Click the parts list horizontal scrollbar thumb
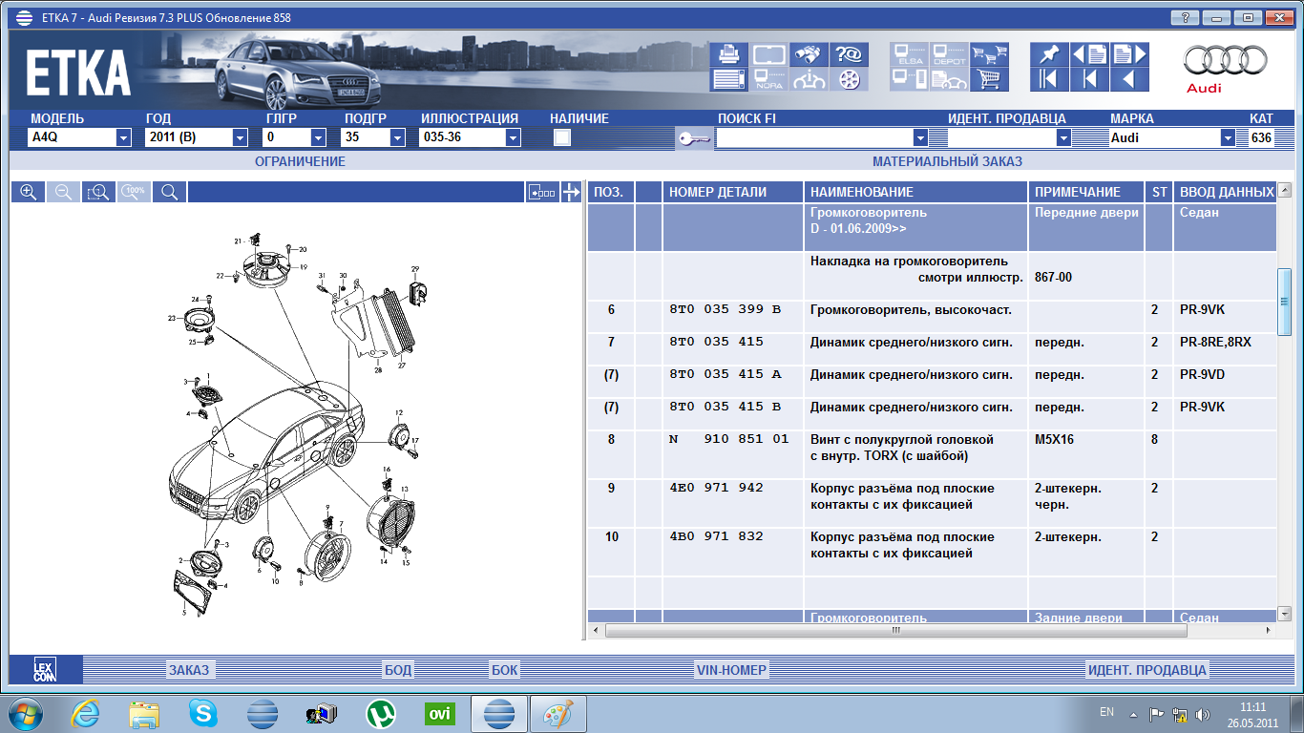 pyautogui.click(x=895, y=630)
